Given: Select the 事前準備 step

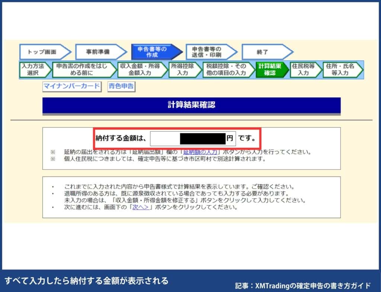Looking at the screenshot, I should pos(101,52).
